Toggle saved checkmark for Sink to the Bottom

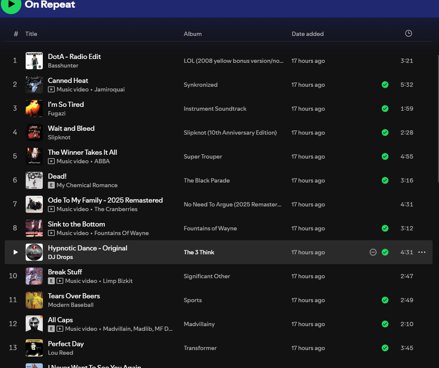[x=385, y=228]
